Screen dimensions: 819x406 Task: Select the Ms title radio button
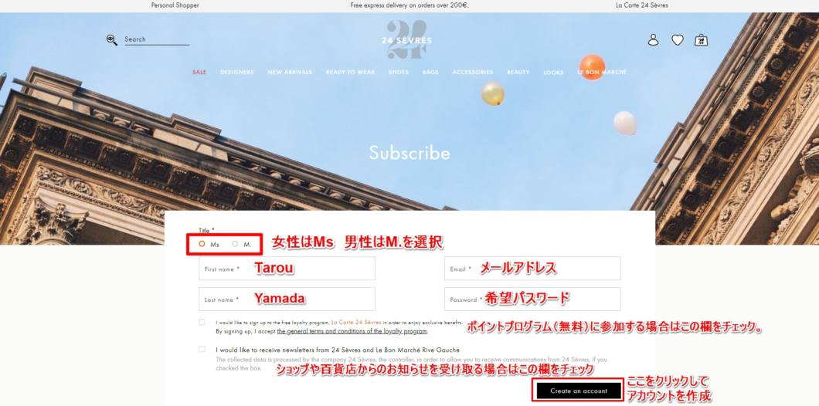click(202, 244)
